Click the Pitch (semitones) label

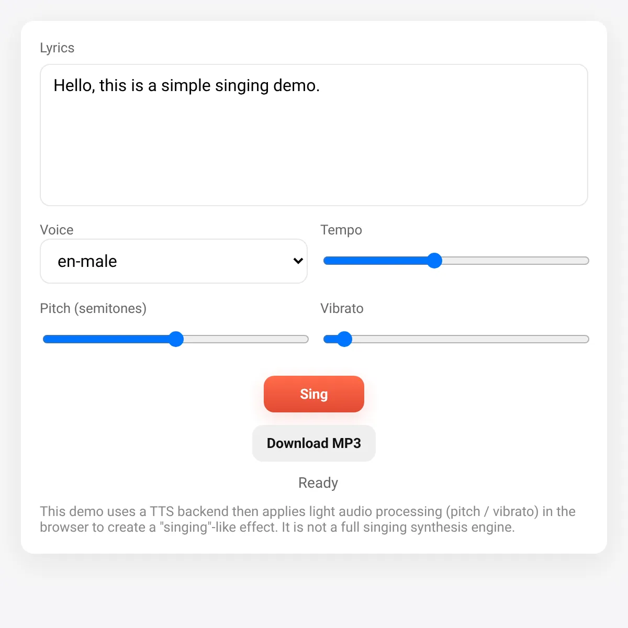[93, 309]
